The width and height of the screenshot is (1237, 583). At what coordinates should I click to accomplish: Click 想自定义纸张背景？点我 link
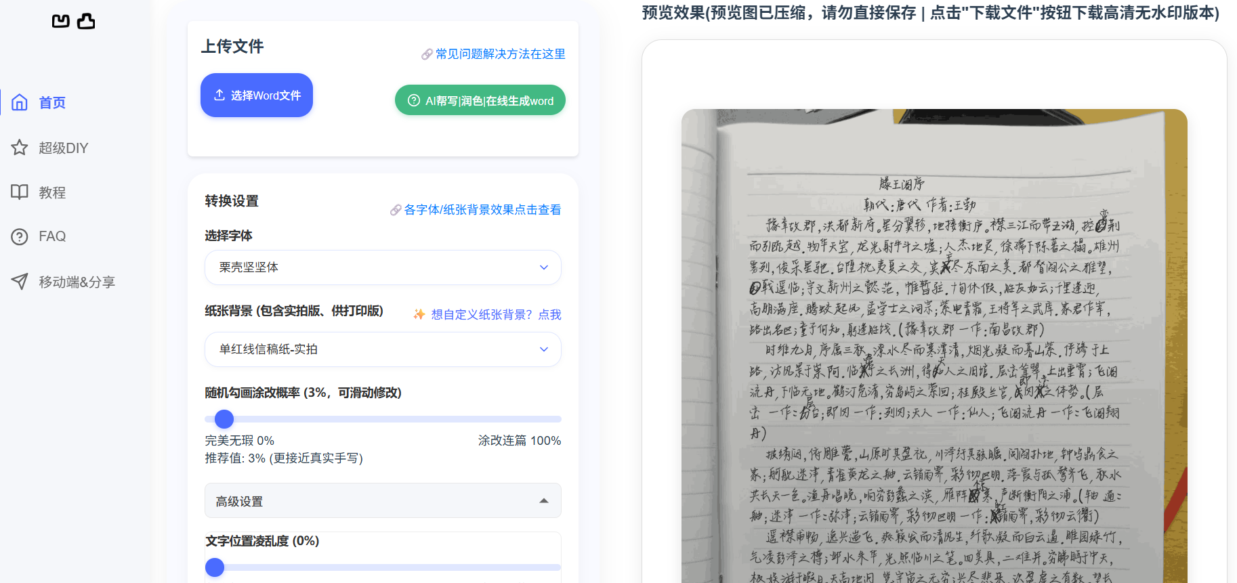(x=496, y=314)
